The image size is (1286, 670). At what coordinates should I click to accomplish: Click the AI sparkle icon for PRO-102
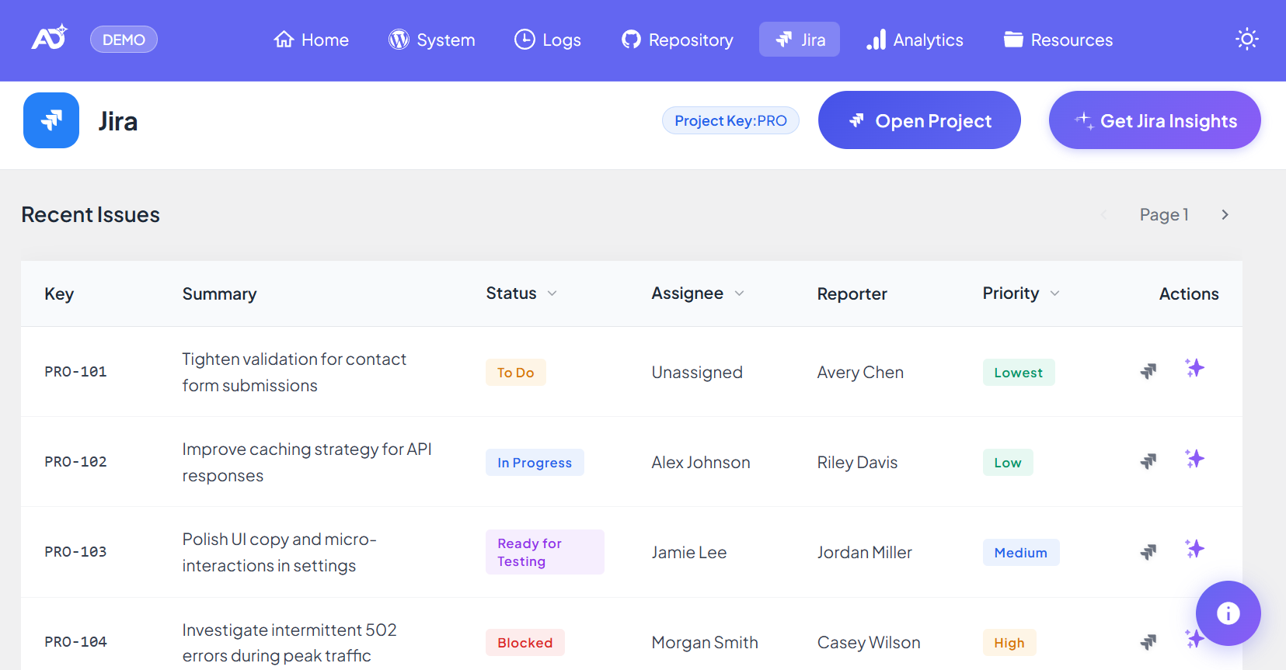1194,458
